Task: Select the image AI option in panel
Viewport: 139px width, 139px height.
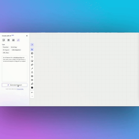Action: [13, 40]
